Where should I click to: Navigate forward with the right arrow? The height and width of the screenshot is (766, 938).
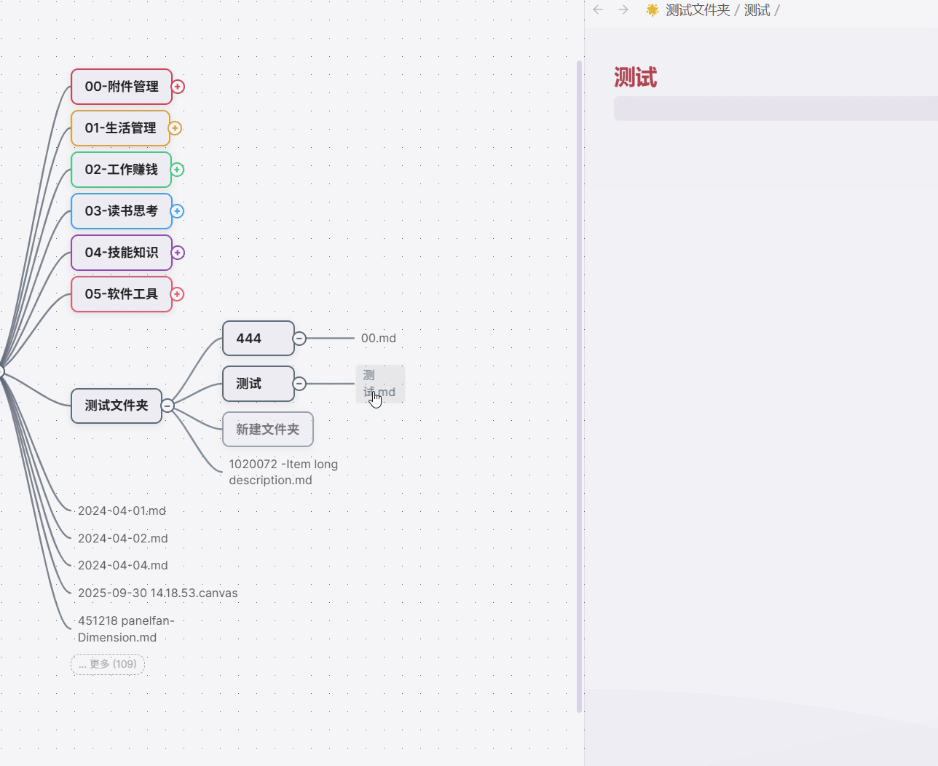(623, 9)
